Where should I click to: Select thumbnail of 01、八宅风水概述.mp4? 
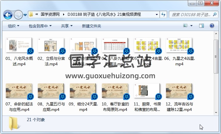click(19, 45)
